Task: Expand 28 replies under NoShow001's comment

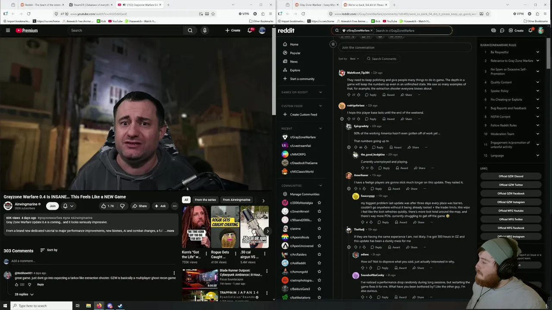Action: [x=24, y=294]
